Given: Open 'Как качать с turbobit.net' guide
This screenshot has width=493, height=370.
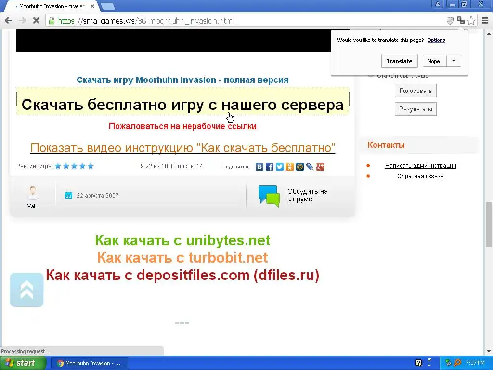Looking at the screenshot, I should coord(182,258).
